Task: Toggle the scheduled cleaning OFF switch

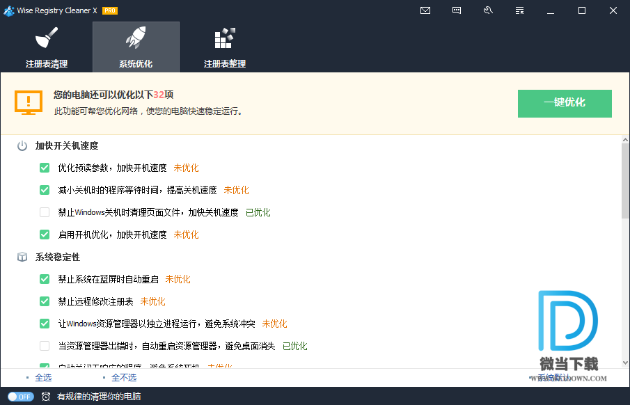Action: tap(21, 397)
